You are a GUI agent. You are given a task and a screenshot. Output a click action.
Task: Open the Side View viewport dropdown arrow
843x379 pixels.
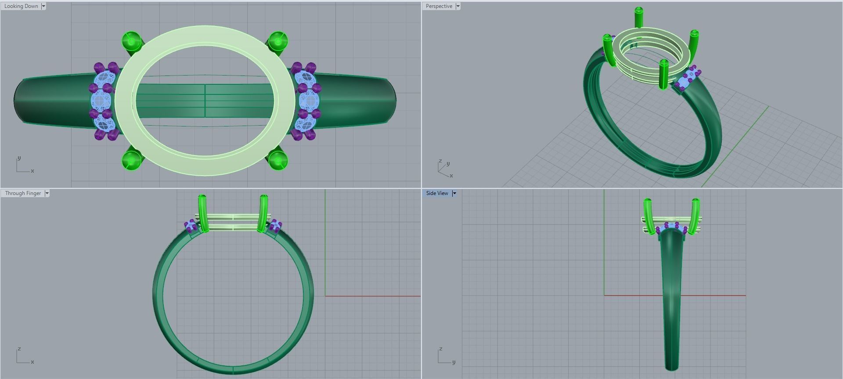tap(454, 193)
